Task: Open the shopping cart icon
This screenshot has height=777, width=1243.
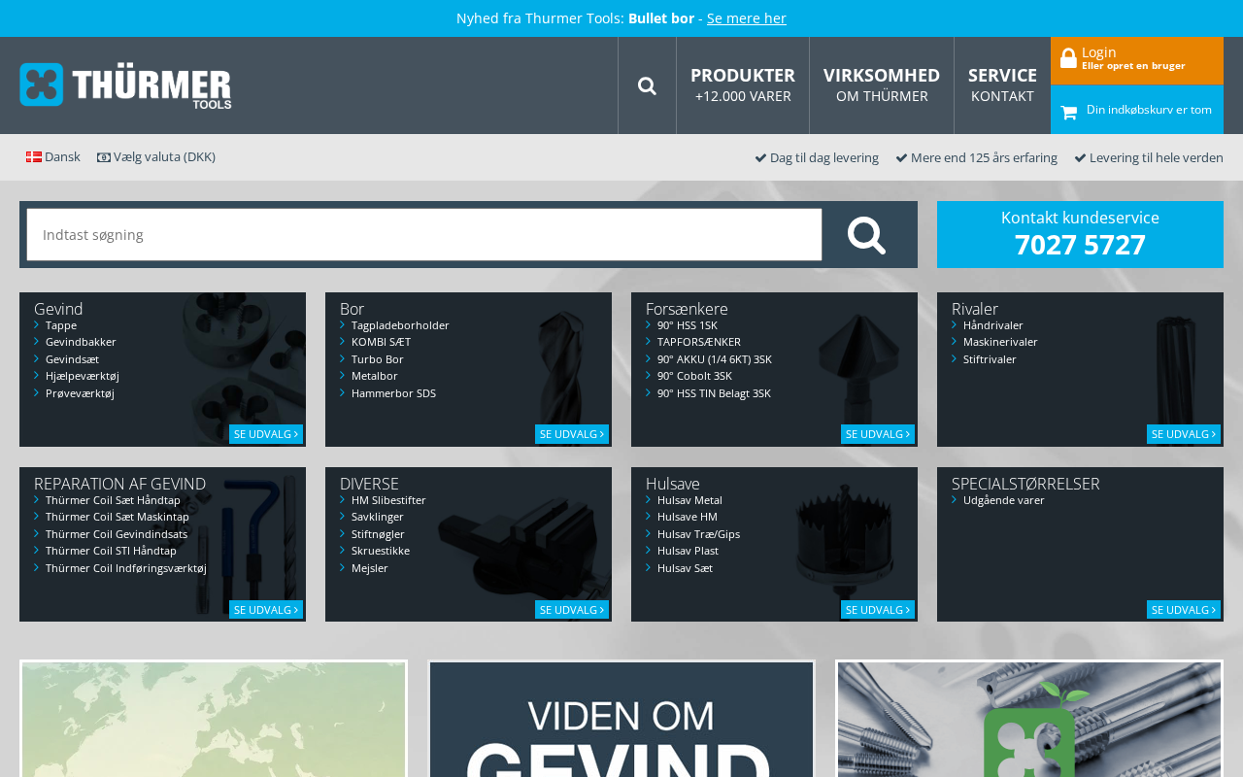Action: click(x=1069, y=113)
